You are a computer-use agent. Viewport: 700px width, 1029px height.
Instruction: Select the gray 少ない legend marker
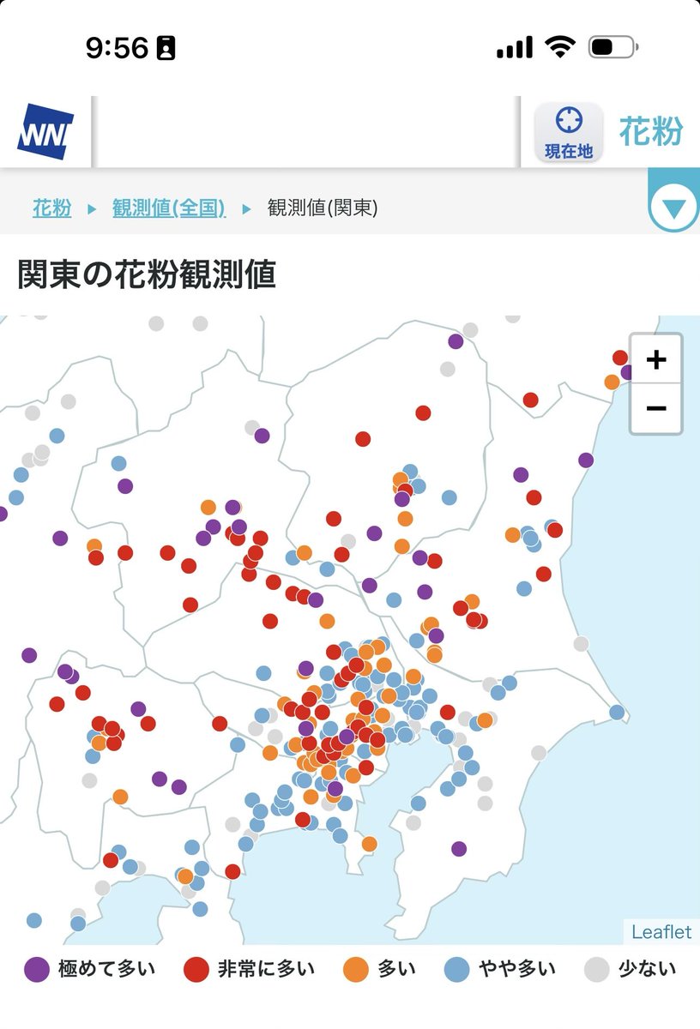(598, 969)
